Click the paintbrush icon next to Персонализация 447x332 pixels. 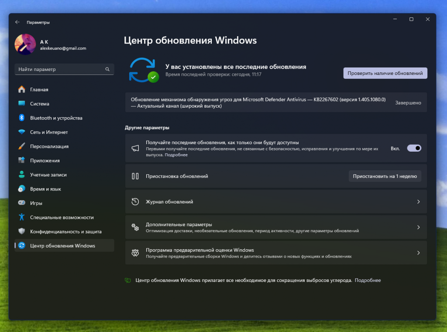22,146
